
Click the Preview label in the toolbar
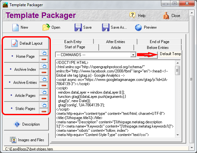[x=150, y=27]
